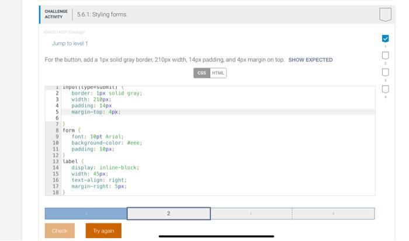The width and height of the screenshot is (409, 241).
Task: Show the expected output via SHOW EXPECTED
Action: pyautogui.click(x=310, y=60)
